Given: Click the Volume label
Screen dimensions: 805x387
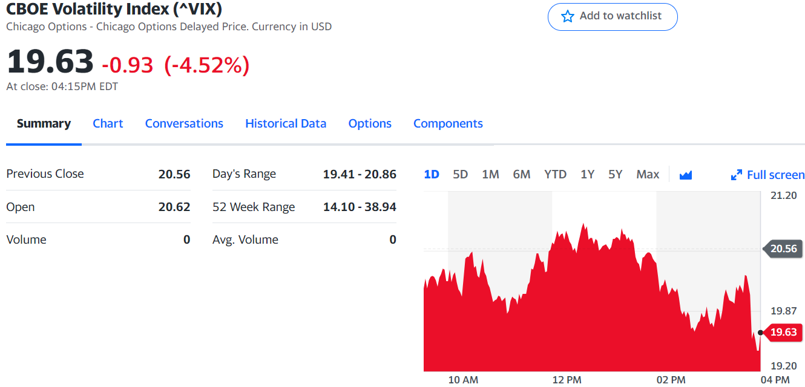Looking at the screenshot, I should 26,239.
